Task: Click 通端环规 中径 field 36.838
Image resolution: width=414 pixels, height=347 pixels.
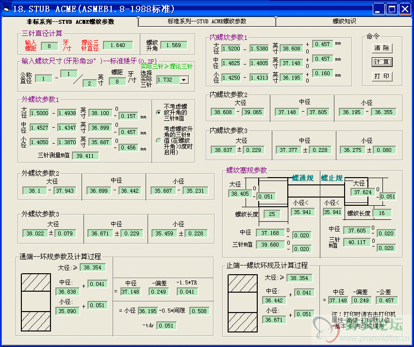Action: [67, 292]
